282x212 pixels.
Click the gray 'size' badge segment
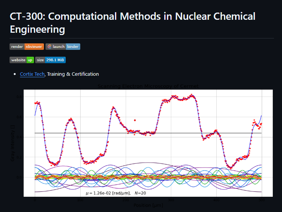[x=40, y=60]
